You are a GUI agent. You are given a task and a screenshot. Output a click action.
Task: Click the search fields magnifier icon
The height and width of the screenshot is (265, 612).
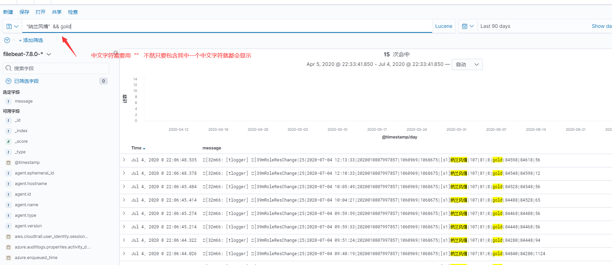point(8,68)
